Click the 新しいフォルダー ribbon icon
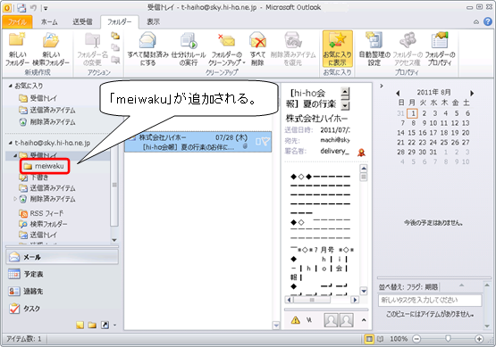Image resolution: width=496 pixels, height=347 pixels. tap(17, 40)
